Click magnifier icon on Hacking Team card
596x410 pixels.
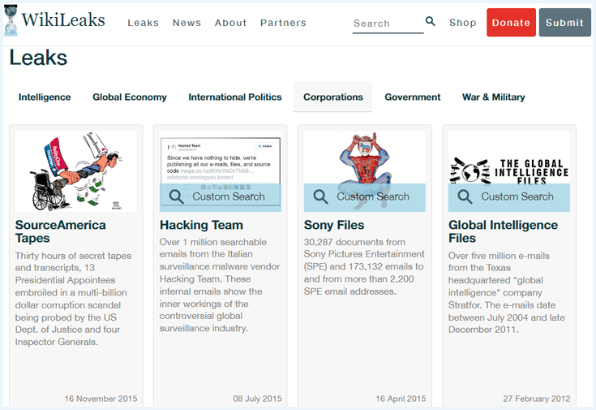176,196
